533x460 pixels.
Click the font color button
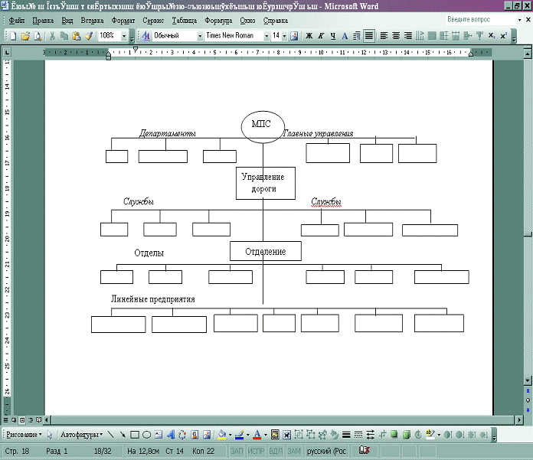click(257, 435)
